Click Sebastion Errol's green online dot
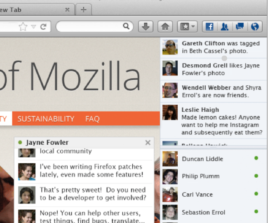 point(256,211)
